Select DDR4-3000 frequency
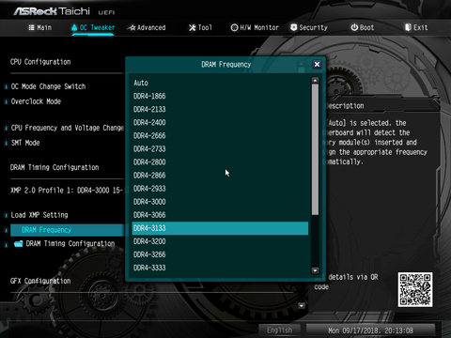The height and width of the screenshot is (338, 451). (220, 202)
